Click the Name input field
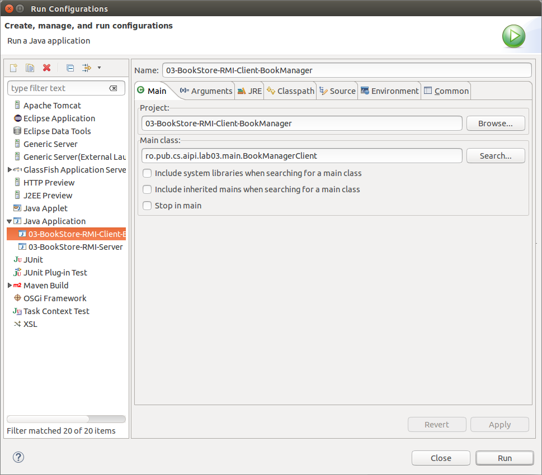This screenshot has height=475, width=542. click(347, 70)
